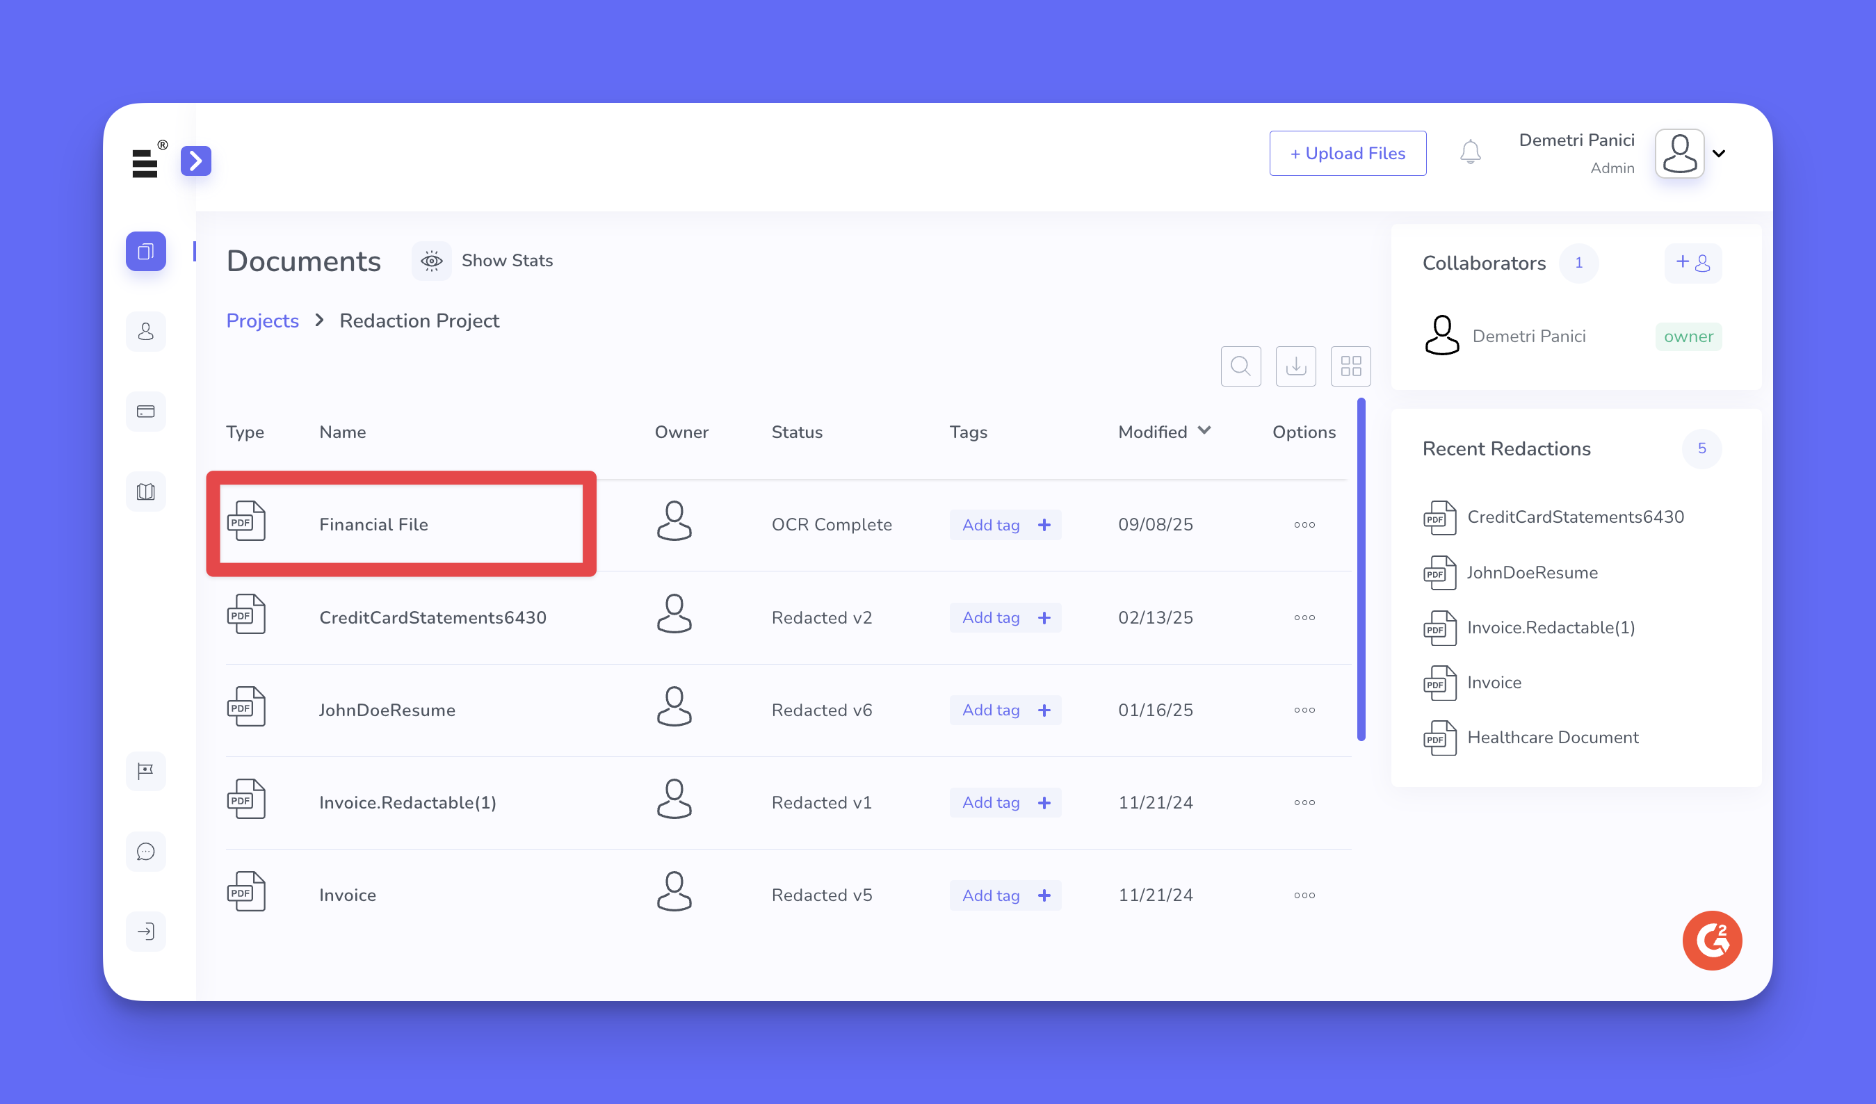Open the user profile dropdown chevron
This screenshot has width=1876, height=1104.
pos(1719,154)
